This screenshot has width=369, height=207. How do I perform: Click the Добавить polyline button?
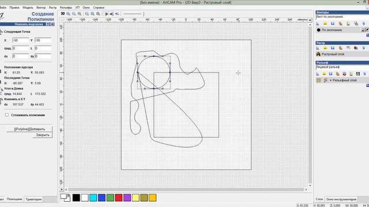(29, 129)
